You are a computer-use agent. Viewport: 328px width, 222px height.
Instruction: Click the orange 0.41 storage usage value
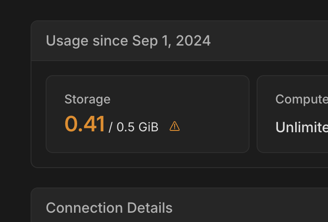pos(85,124)
